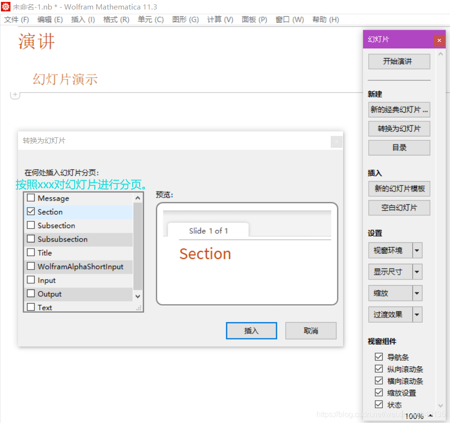Click the 演讲 title cell
The height and width of the screenshot is (423, 450).
click(37, 41)
